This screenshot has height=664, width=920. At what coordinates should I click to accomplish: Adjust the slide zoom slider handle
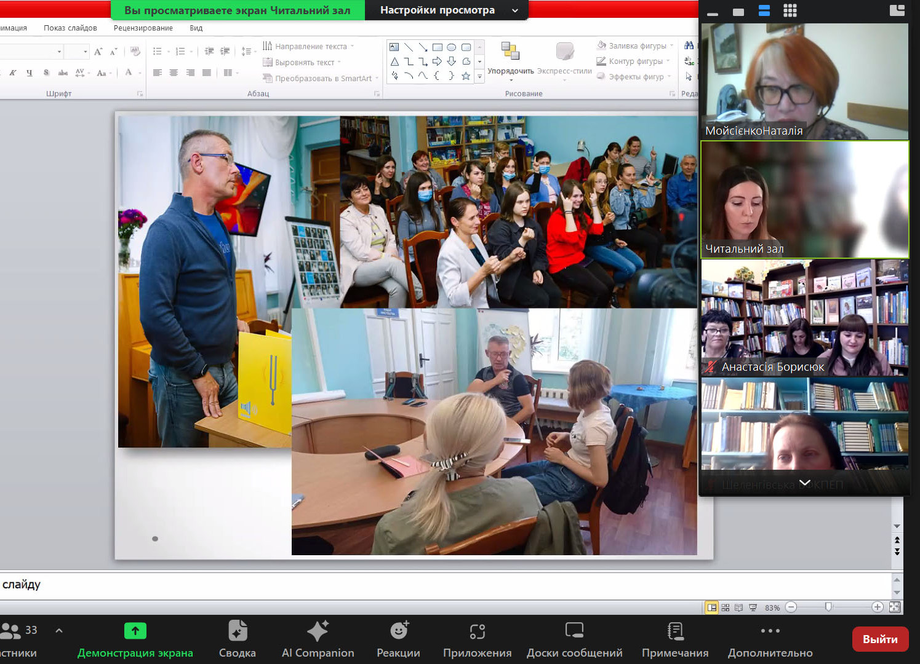point(828,607)
